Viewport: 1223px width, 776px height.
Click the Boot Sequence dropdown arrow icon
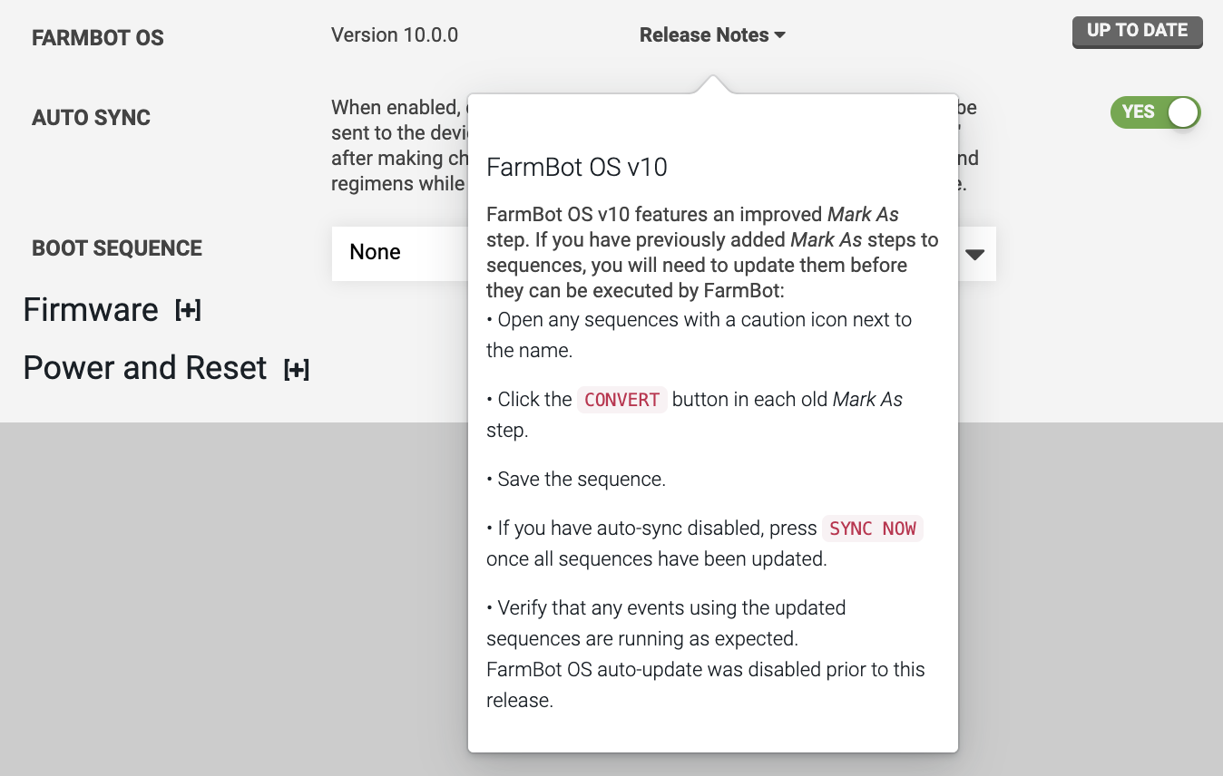[x=975, y=255]
